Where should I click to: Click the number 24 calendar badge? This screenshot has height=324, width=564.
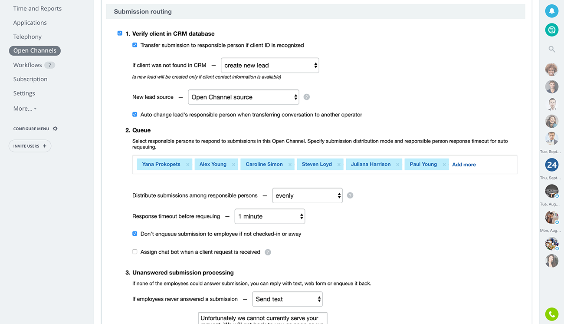(x=551, y=165)
